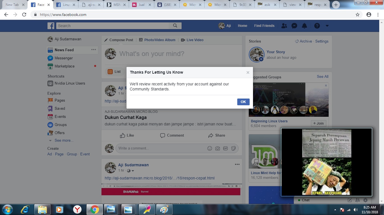Click OK in the dialog

tap(243, 102)
